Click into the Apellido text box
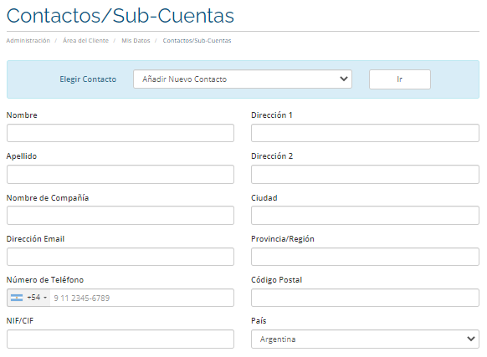 pos(120,174)
